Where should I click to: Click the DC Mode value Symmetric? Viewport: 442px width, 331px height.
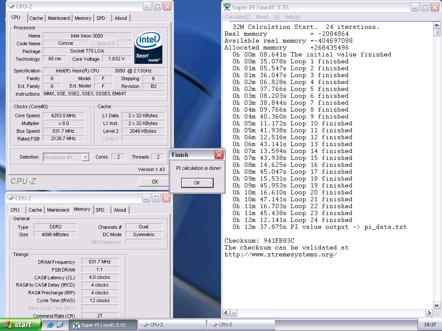click(144, 234)
